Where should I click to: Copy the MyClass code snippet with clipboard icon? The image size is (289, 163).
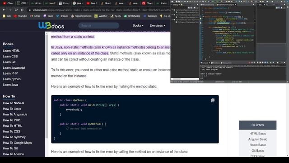coord(213,101)
